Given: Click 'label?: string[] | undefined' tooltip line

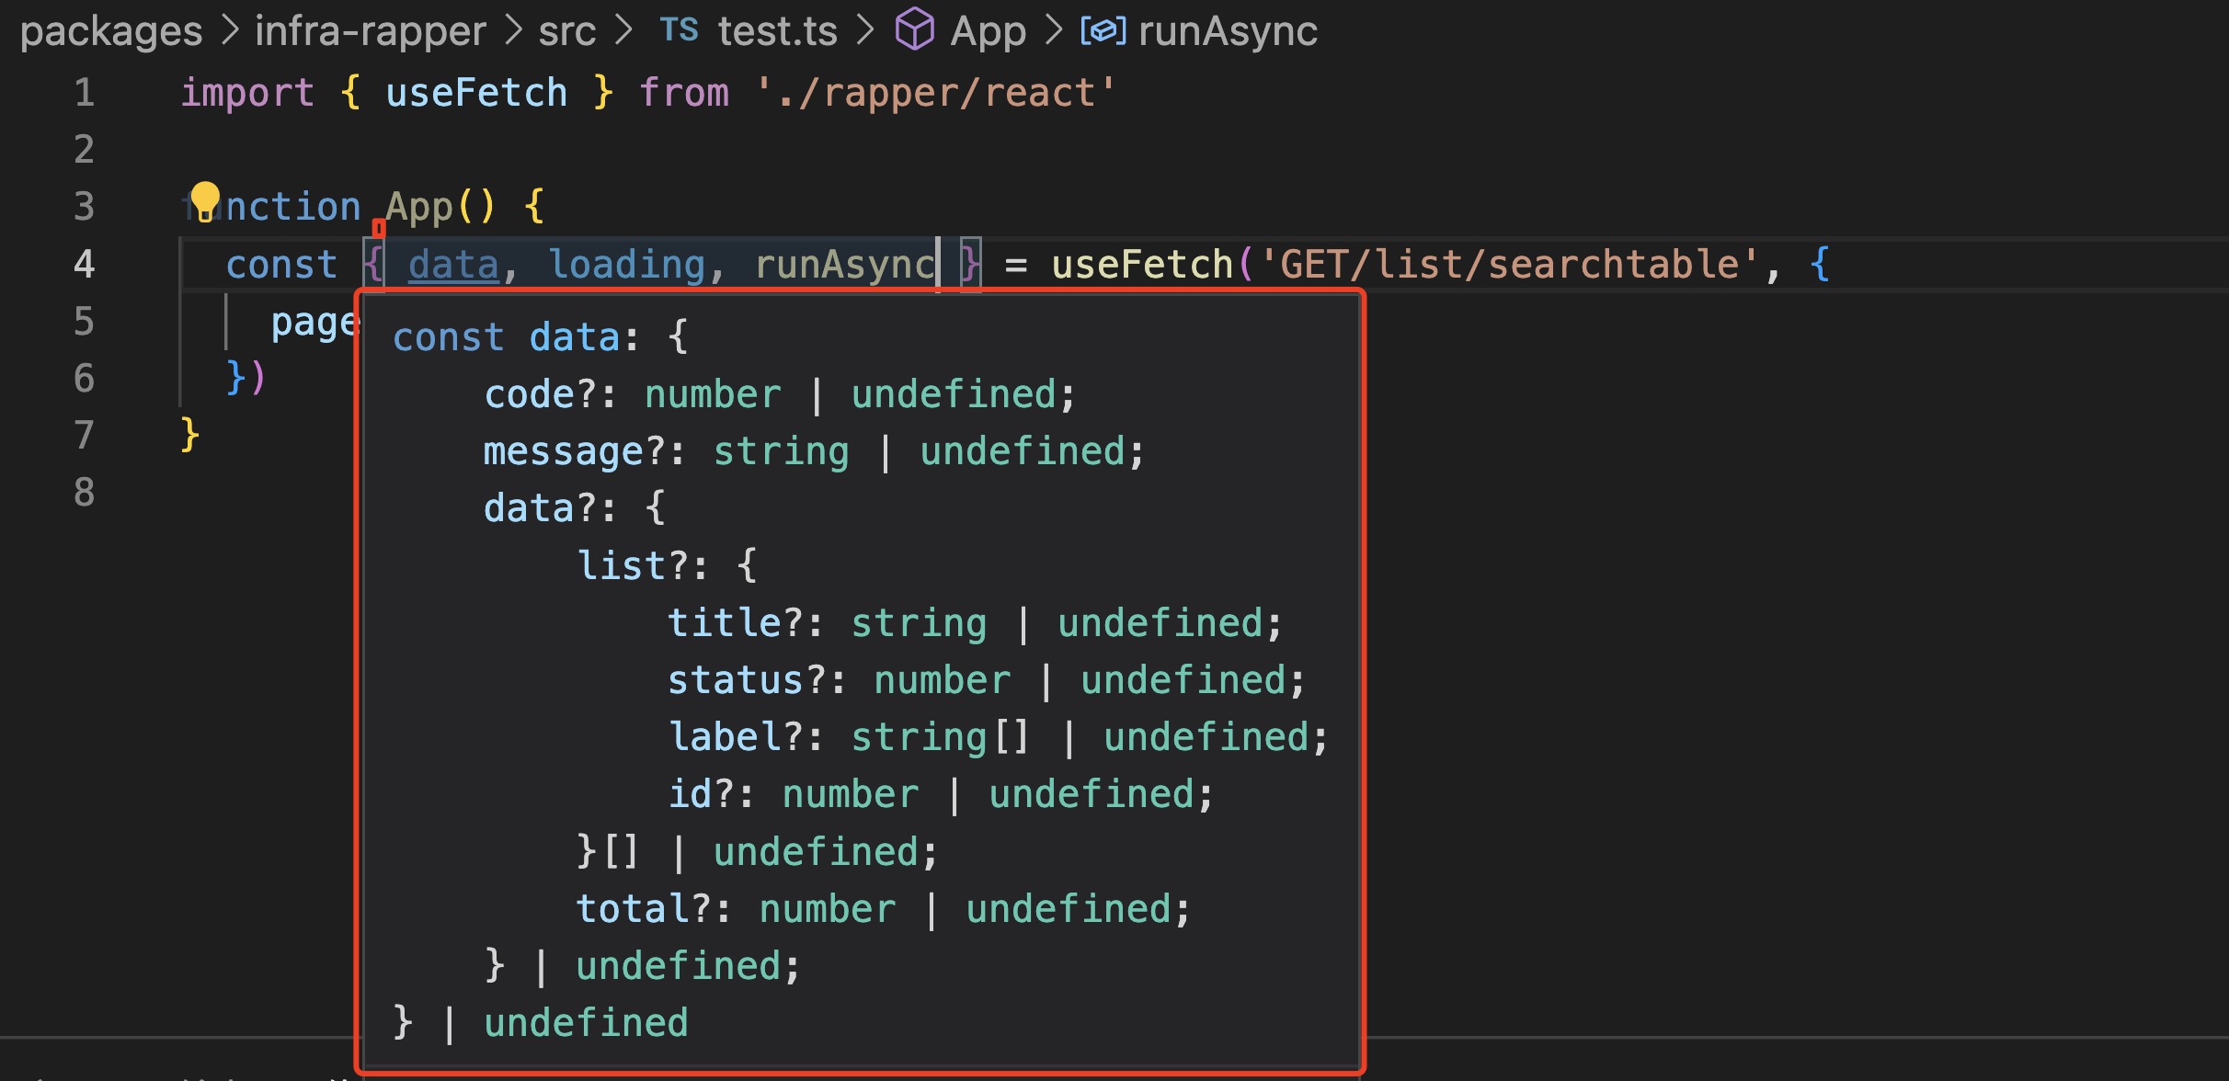Looking at the screenshot, I should [998, 738].
